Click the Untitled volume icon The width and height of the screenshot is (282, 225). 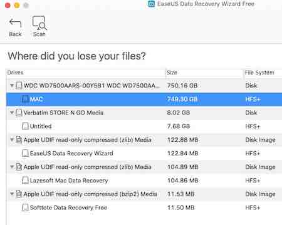pos(25,126)
